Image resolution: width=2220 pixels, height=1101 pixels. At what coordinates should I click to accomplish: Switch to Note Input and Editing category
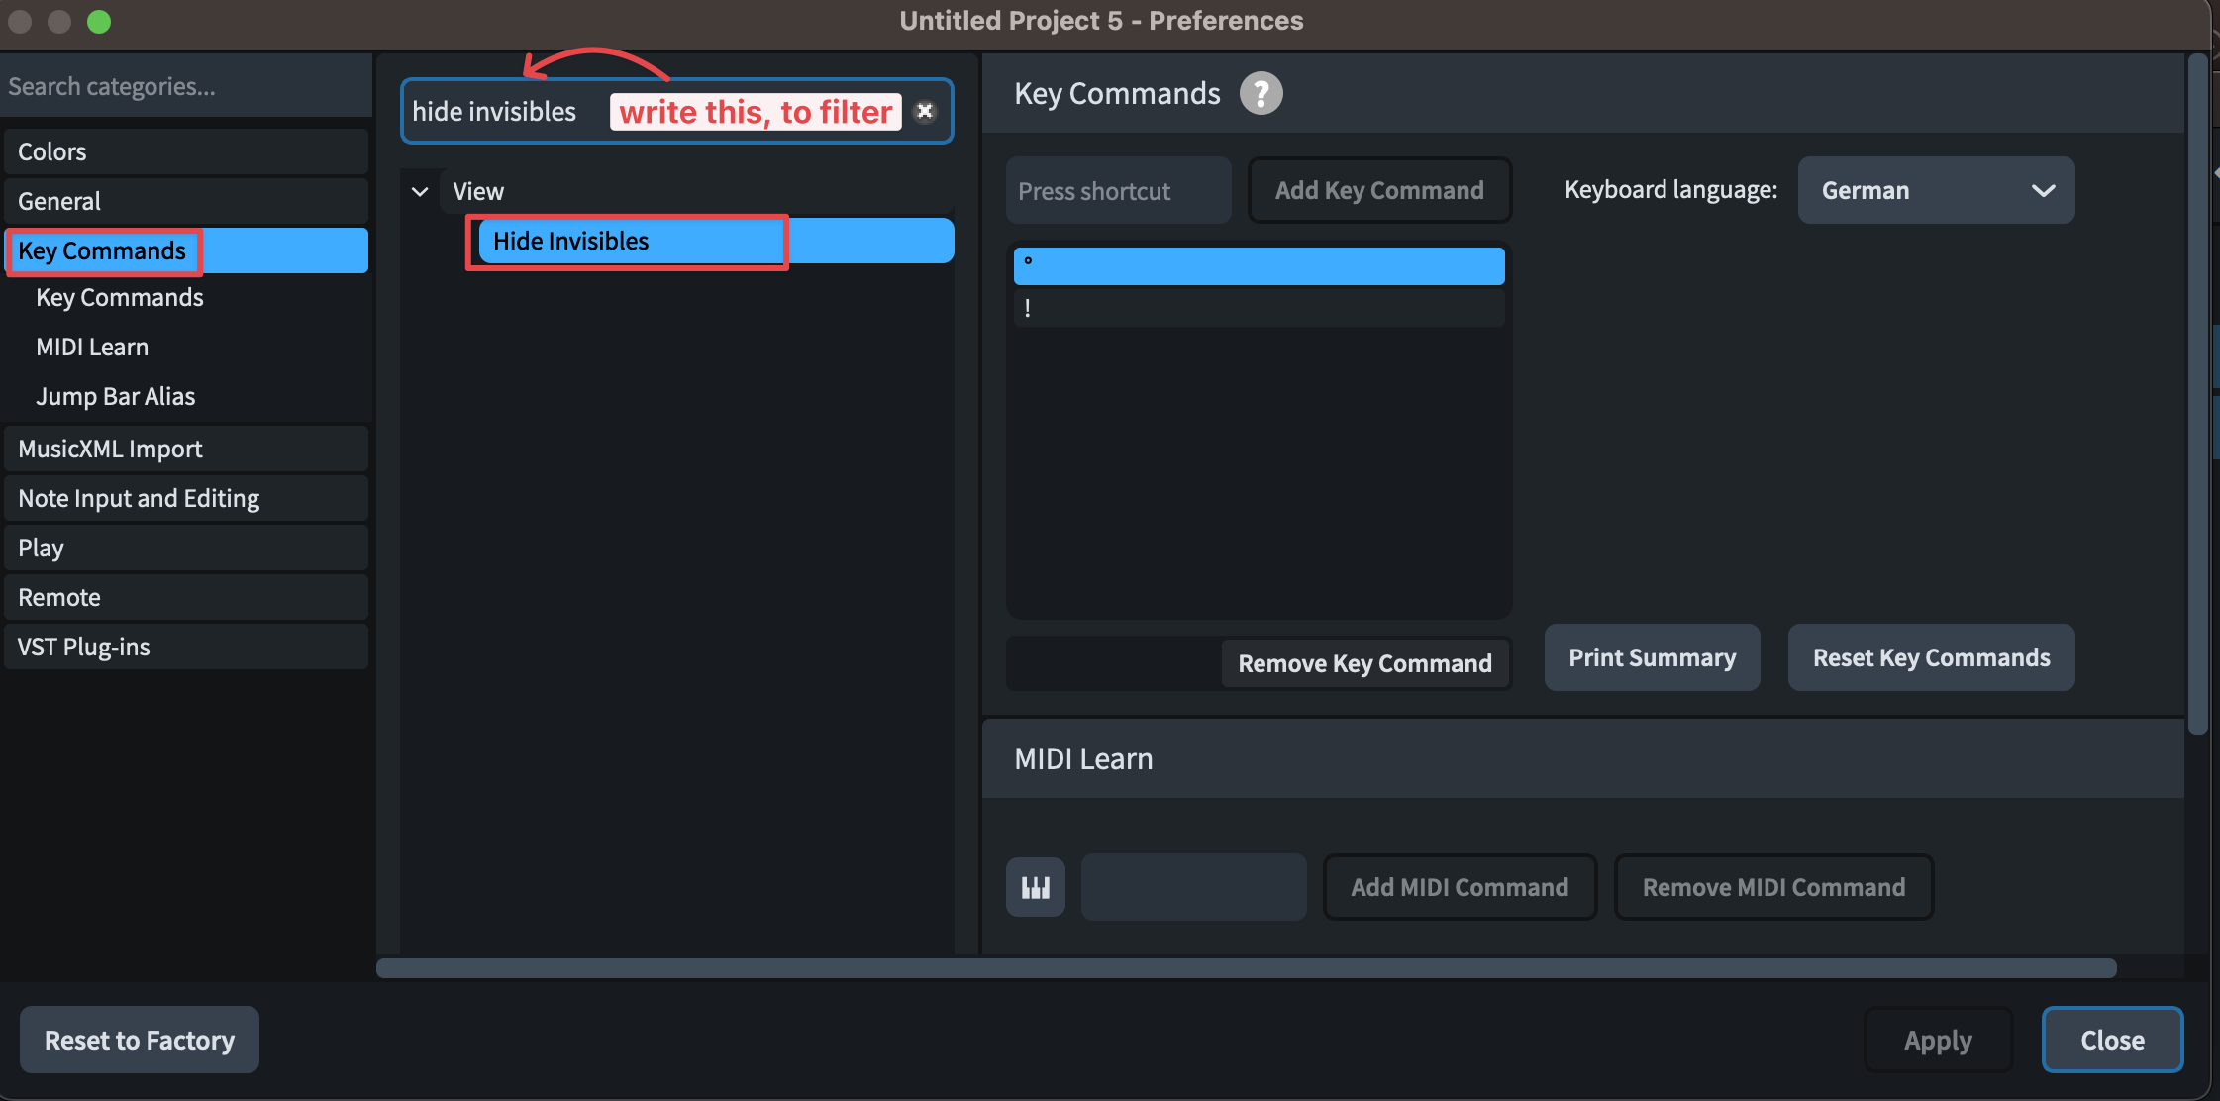pyautogui.click(x=186, y=498)
